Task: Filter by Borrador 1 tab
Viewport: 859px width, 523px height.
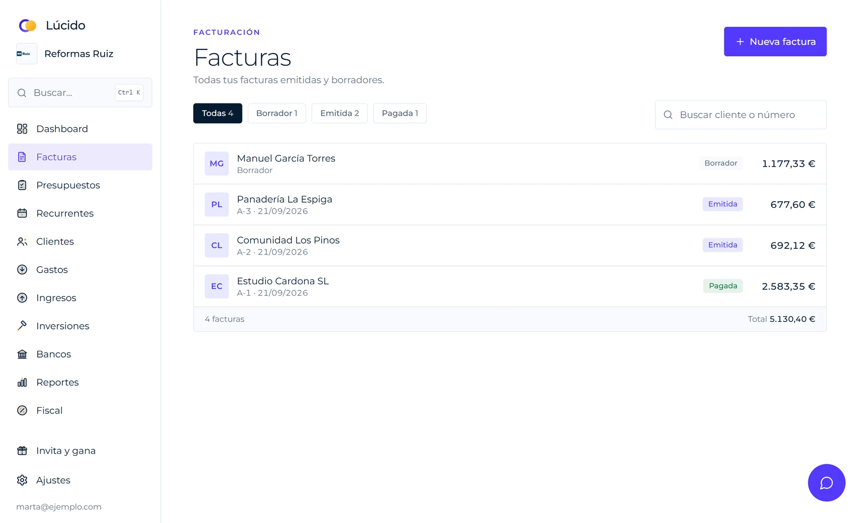Action: (x=277, y=113)
